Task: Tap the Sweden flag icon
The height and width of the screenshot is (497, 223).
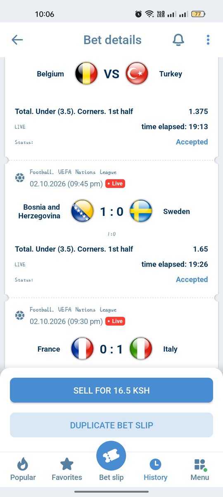Action: click(x=141, y=211)
